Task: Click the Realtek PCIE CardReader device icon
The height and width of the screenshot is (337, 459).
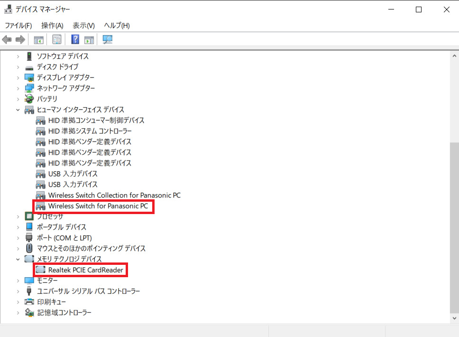Action: [x=40, y=270]
